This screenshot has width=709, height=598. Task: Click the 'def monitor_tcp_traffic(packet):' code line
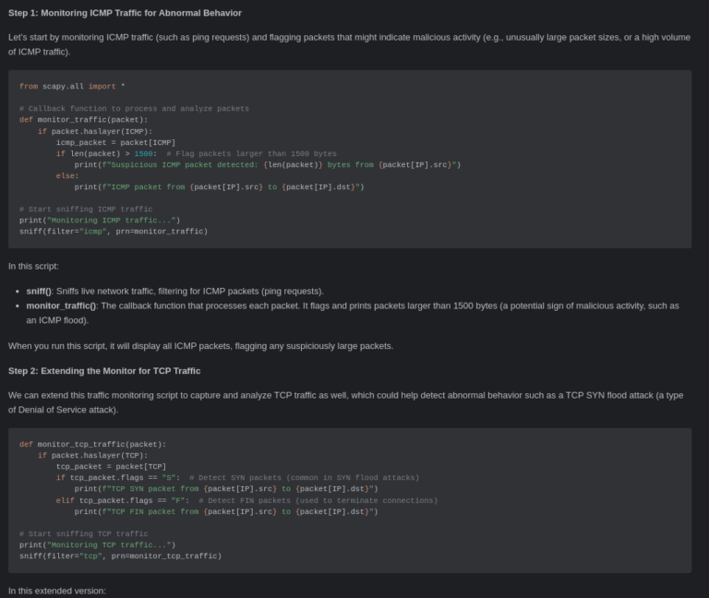(92, 444)
